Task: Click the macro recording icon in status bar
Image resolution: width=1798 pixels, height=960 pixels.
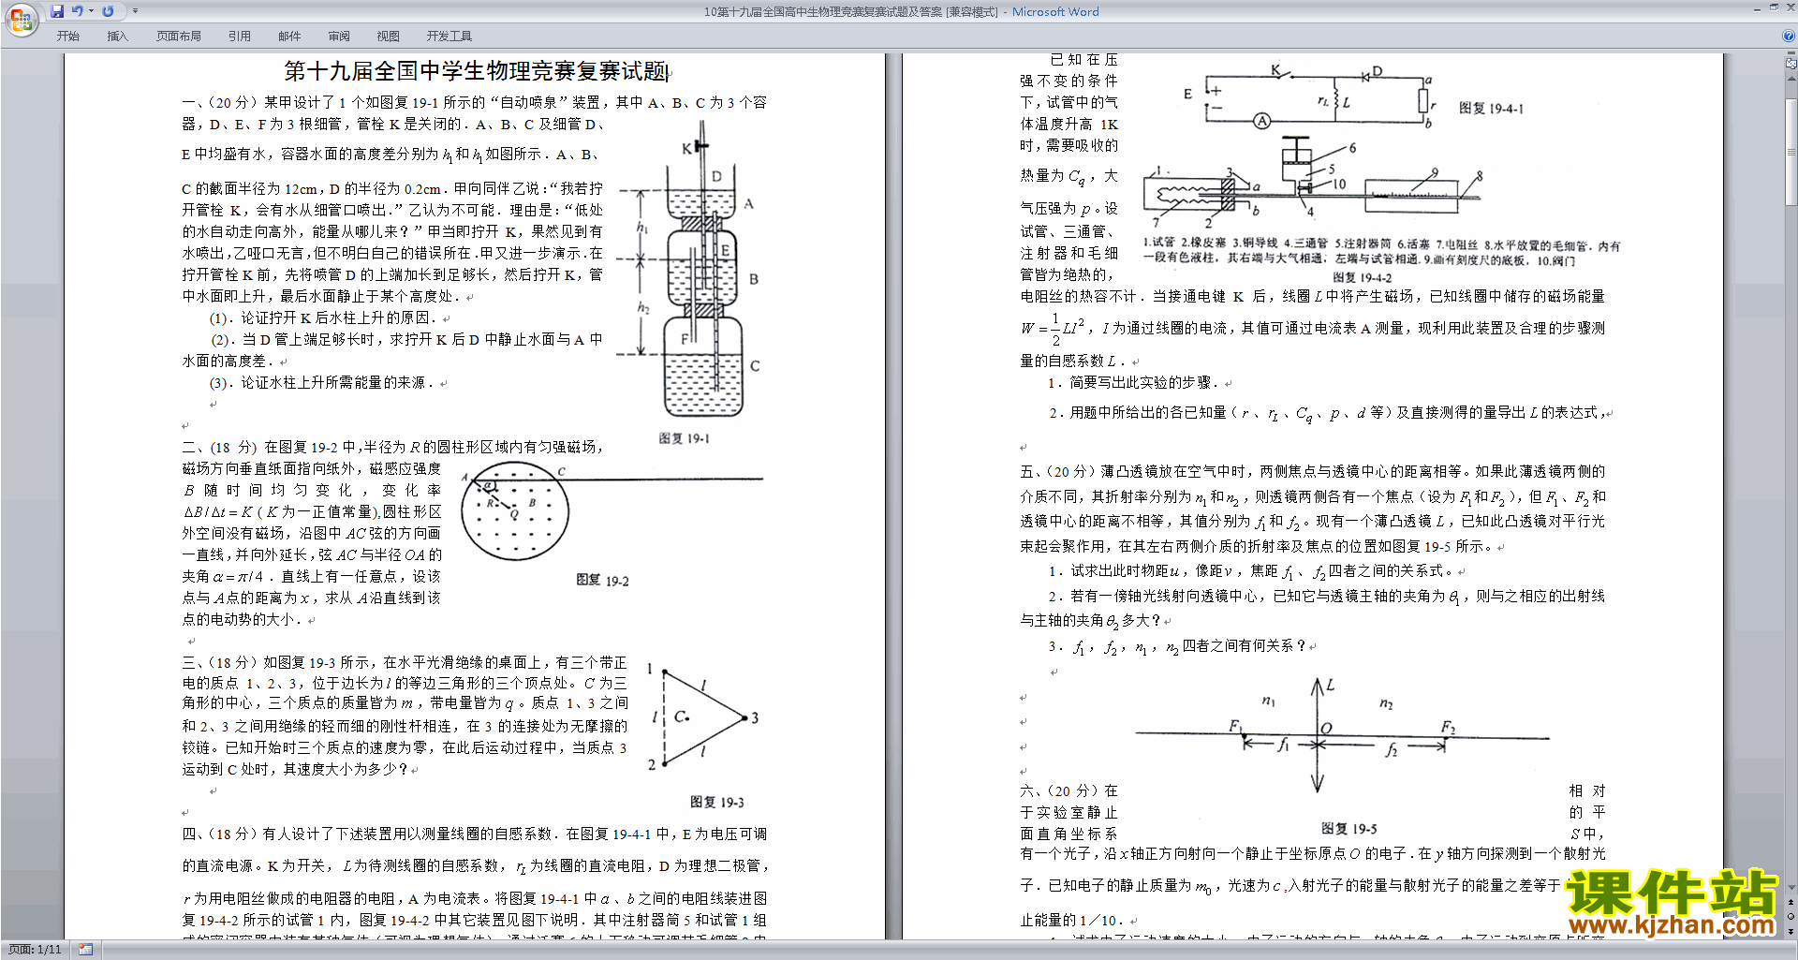Action: 85,950
